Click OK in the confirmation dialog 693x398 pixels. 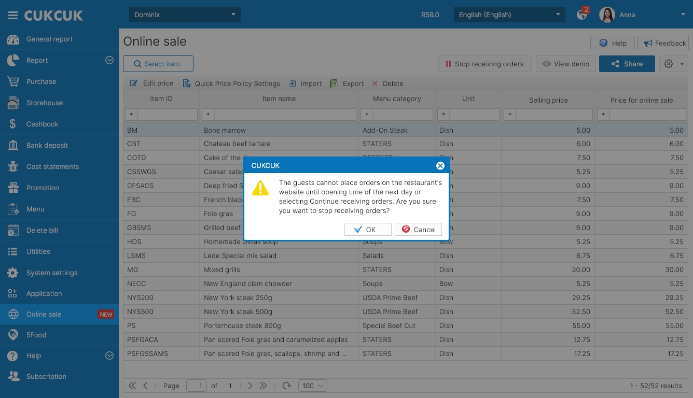point(368,230)
